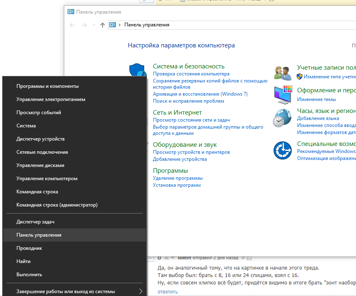Open 'Просмотр устройств и принтеров' link

coord(191,152)
